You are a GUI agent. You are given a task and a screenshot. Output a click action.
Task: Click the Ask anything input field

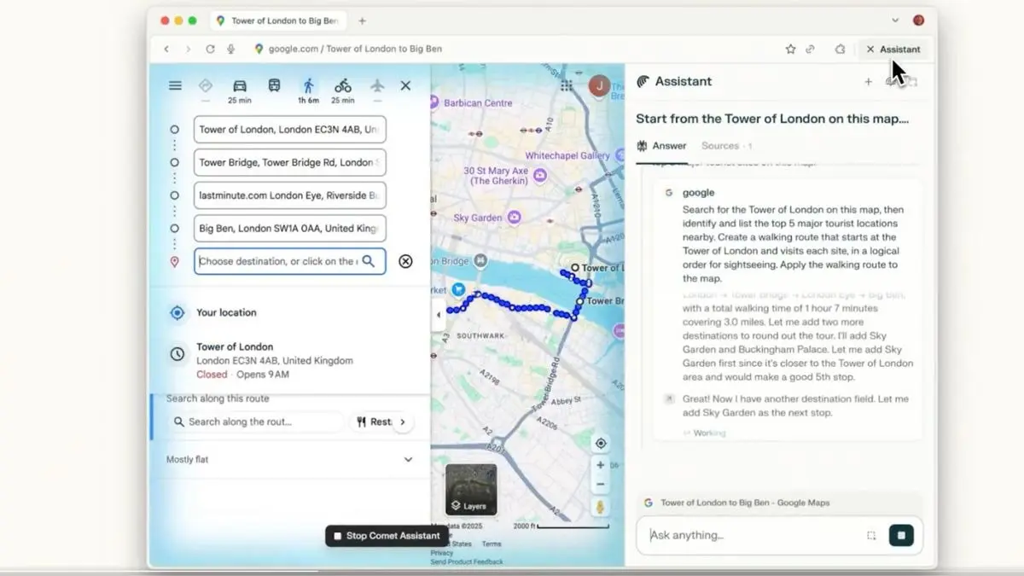pos(751,535)
